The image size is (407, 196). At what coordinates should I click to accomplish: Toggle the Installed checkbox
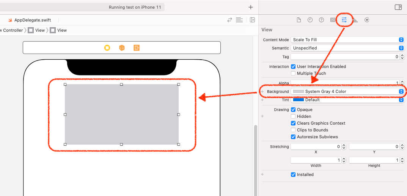293,174
